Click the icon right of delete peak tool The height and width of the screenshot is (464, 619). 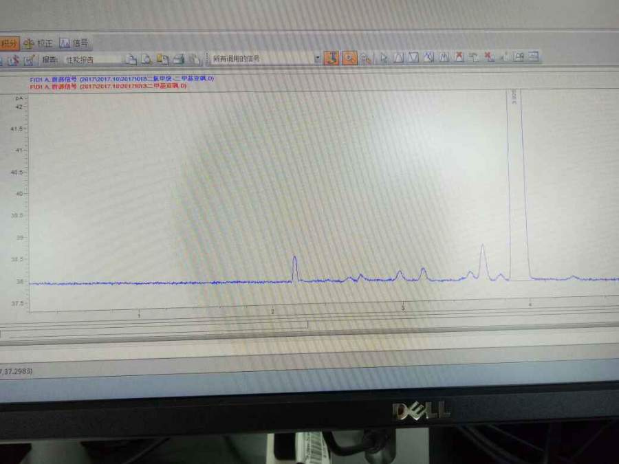coord(474,57)
